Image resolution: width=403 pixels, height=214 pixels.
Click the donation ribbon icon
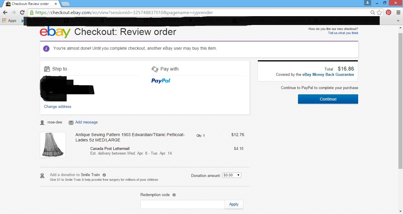(42, 176)
